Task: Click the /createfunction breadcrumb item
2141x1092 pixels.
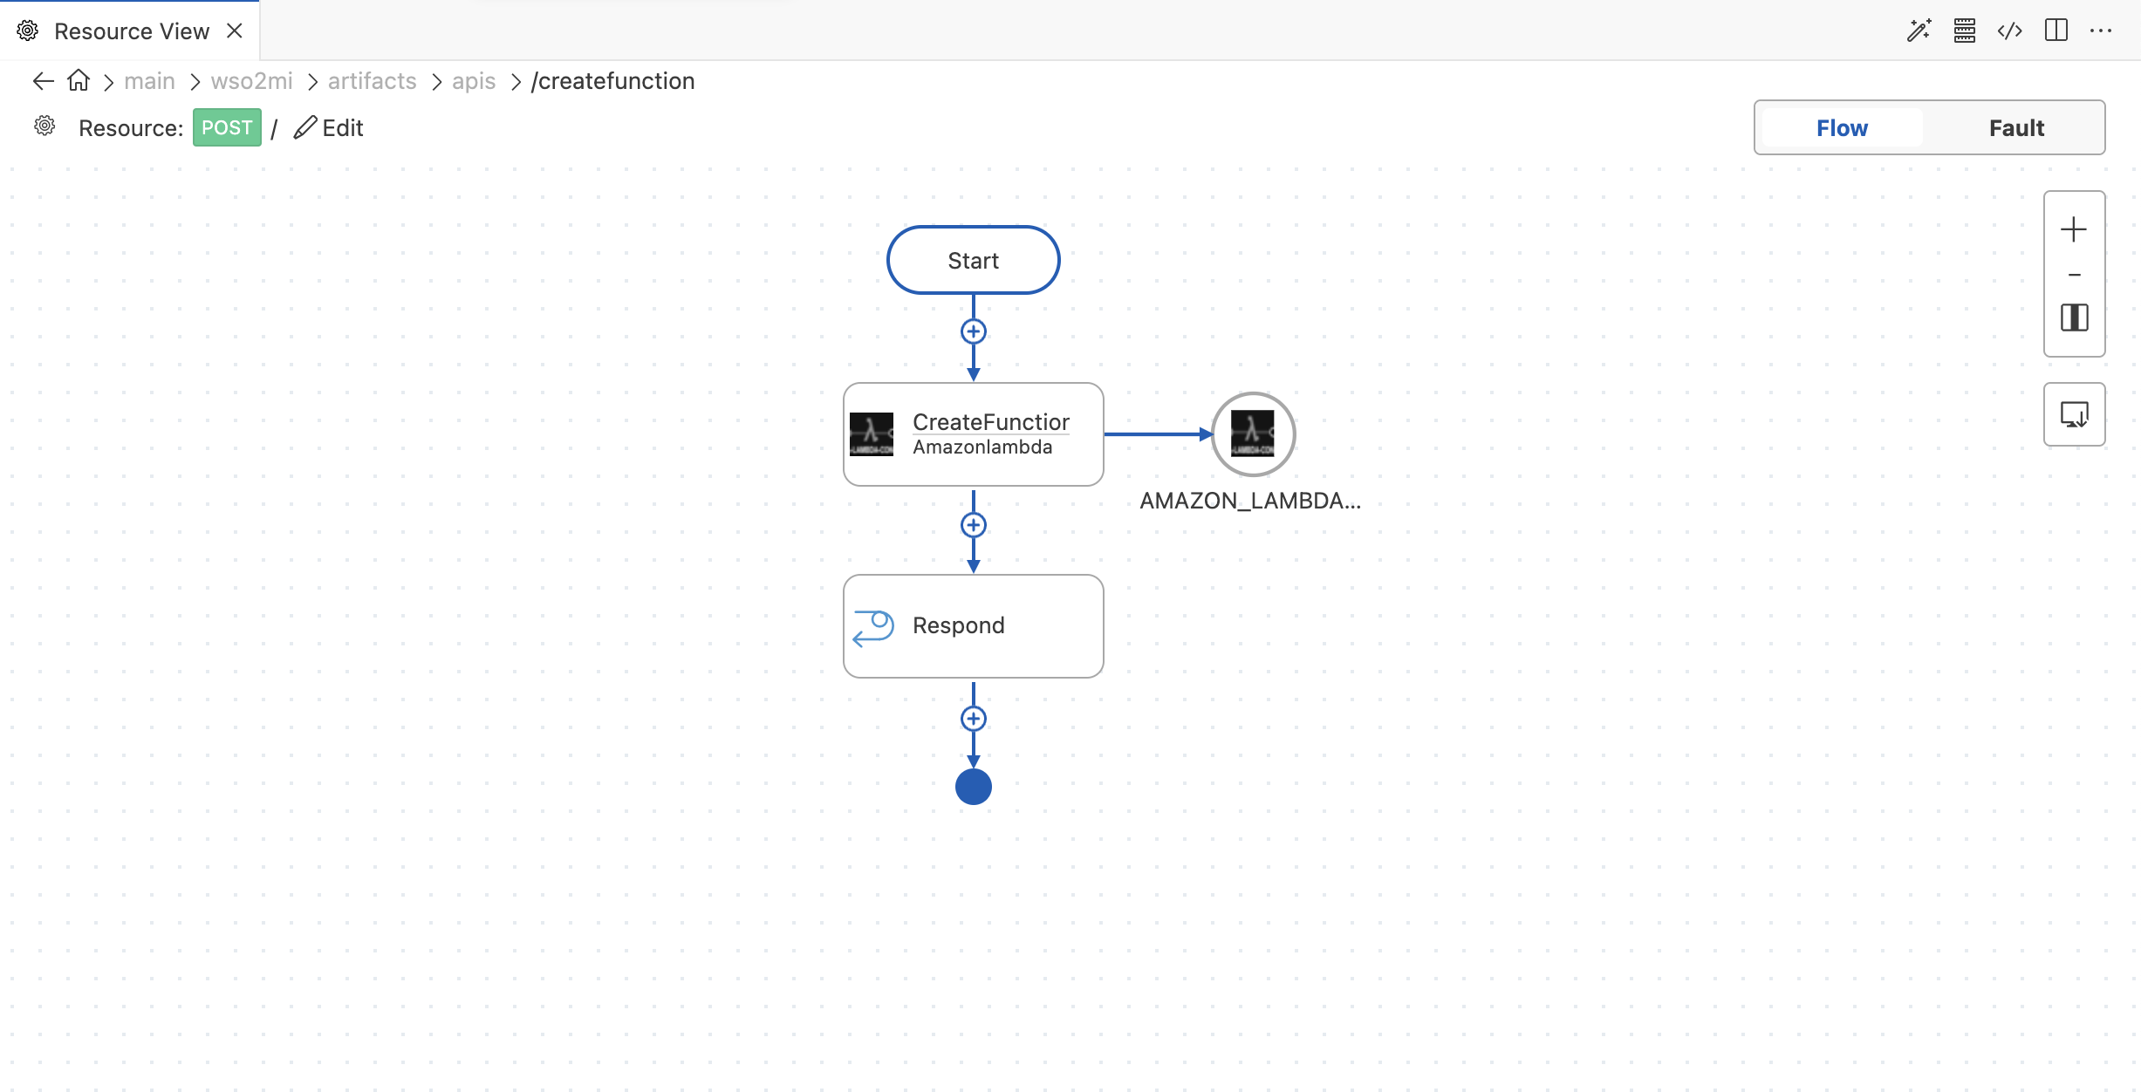Action: (x=612, y=81)
